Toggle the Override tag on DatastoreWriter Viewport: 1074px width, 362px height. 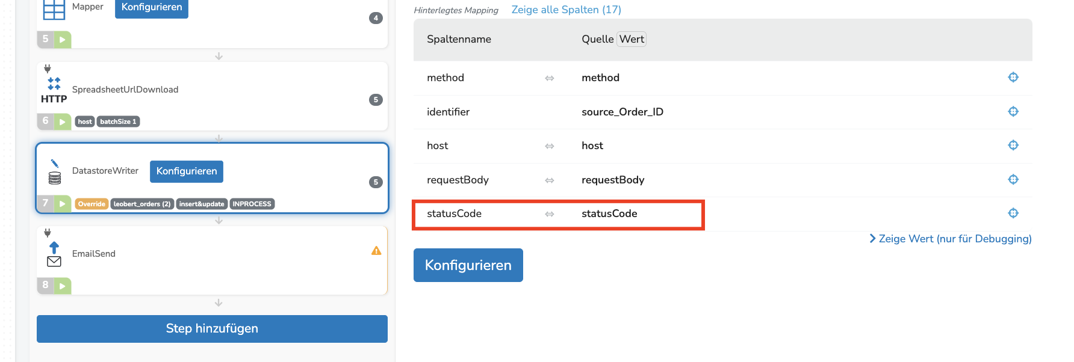pyautogui.click(x=92, y=204)
